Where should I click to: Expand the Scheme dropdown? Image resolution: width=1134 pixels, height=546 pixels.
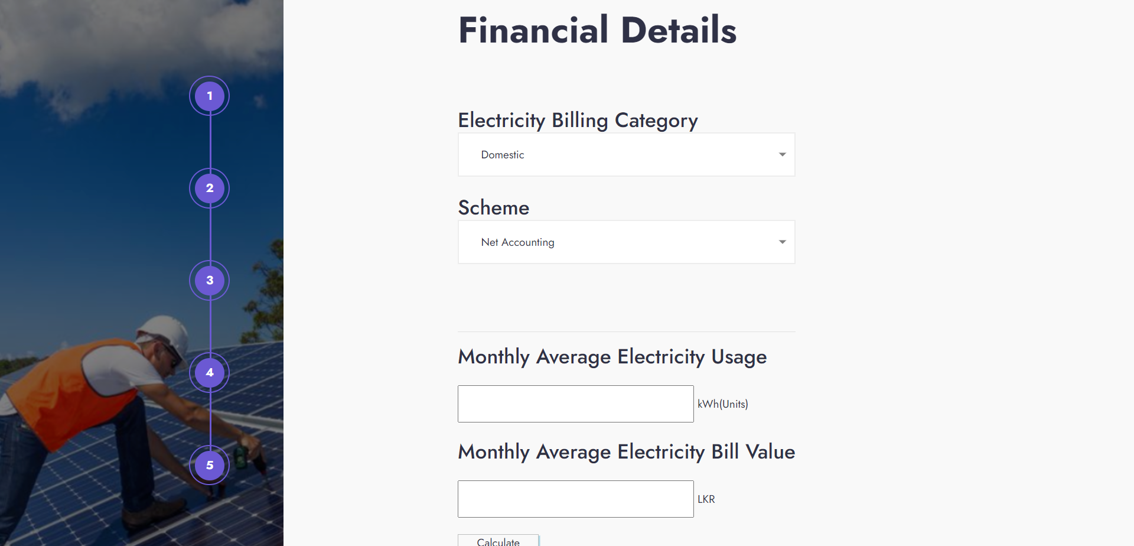626,242
